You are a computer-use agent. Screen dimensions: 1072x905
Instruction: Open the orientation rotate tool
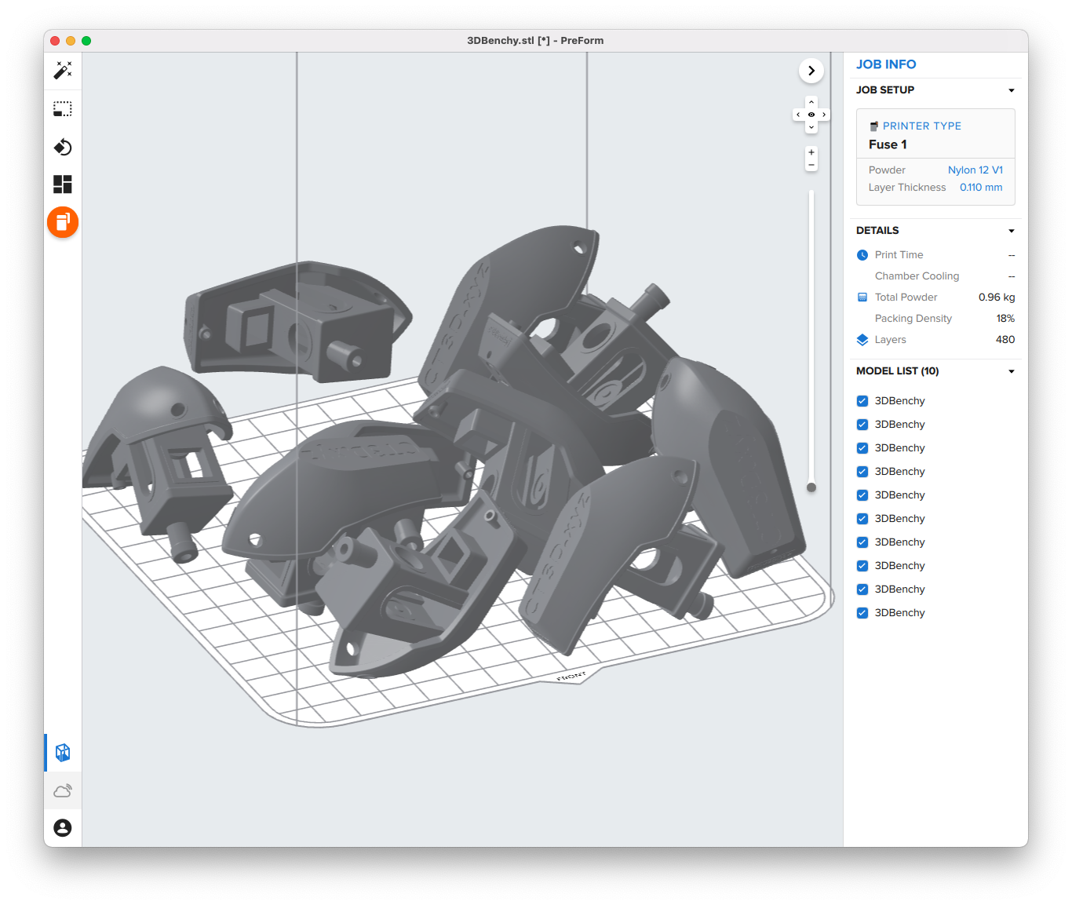63,147
